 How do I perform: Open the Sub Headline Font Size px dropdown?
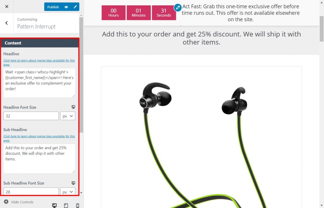(68, 192)
